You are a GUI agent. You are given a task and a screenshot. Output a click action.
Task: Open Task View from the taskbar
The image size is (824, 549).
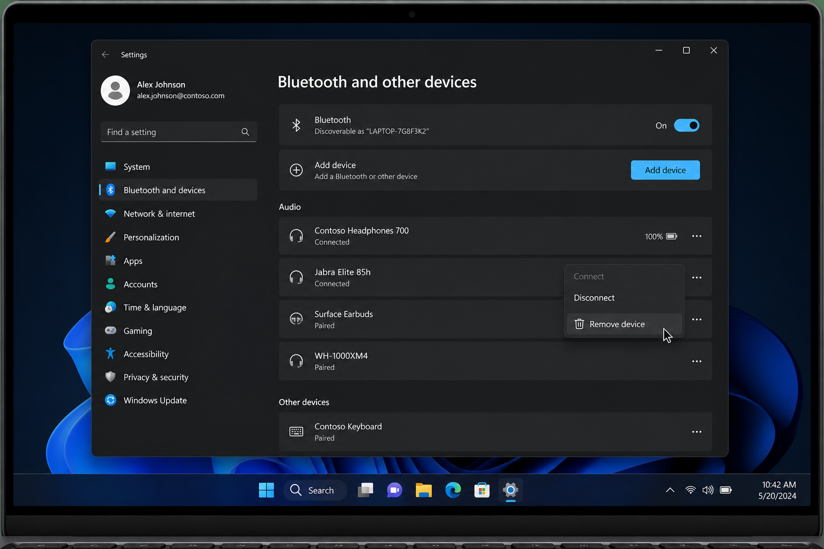(365, 490)
